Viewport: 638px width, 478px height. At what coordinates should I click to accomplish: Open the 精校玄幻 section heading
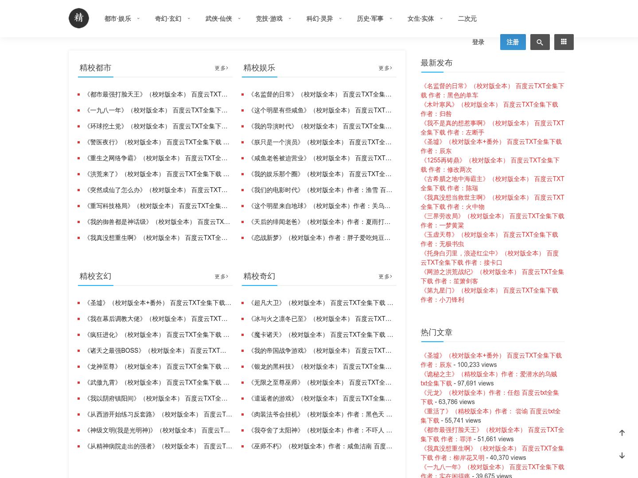[95, 276]
